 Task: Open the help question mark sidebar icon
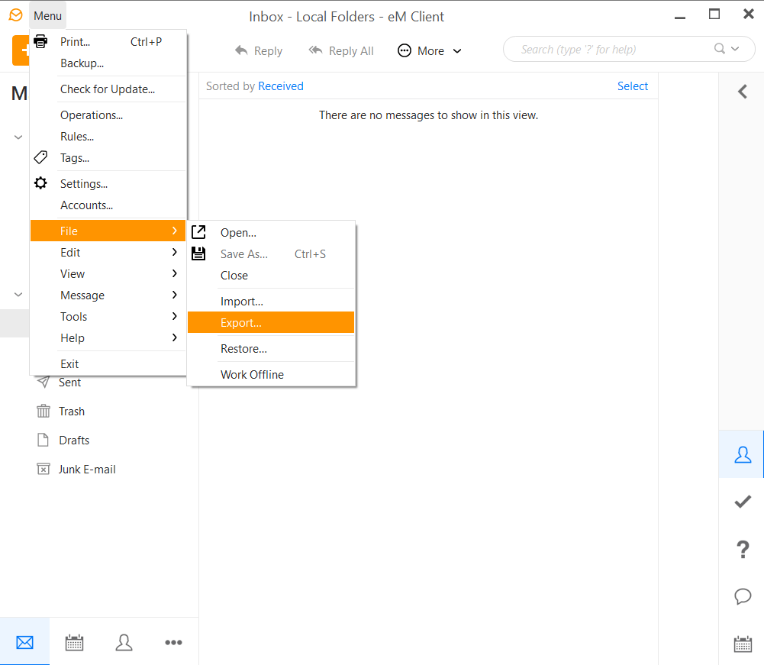pyautogui.click(x=743, y=549)
